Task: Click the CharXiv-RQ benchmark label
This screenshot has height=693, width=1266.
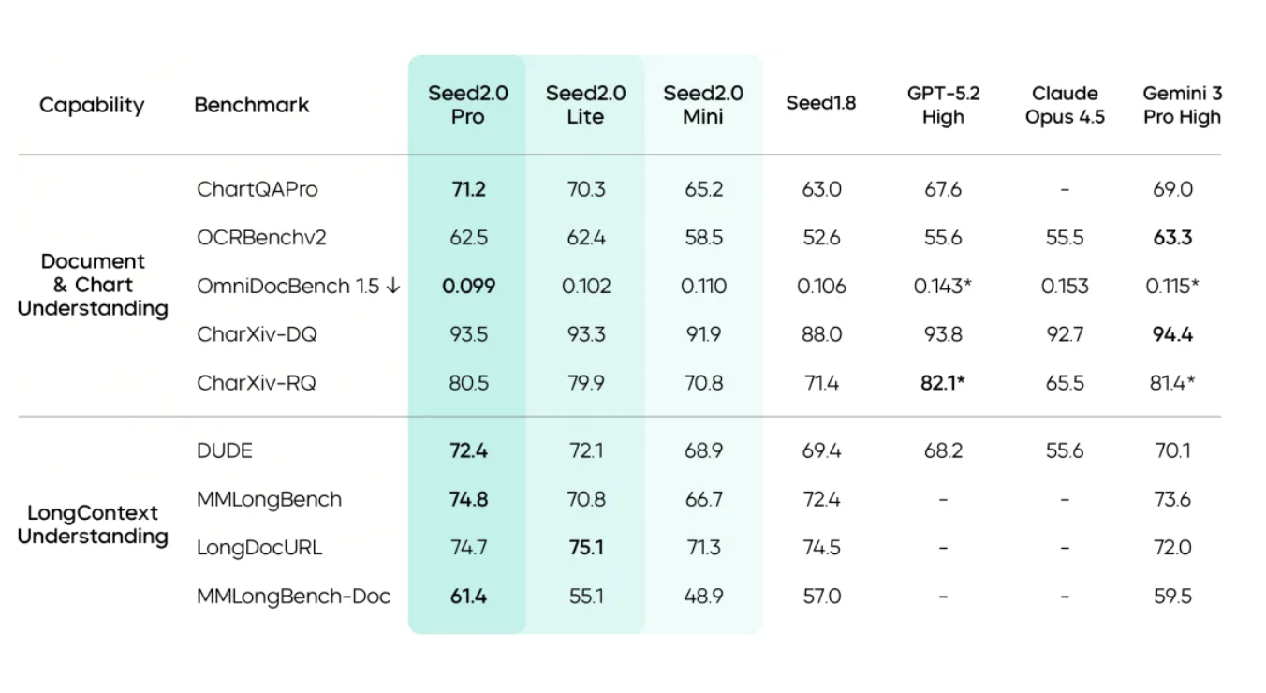Action: (x=257, y=382)
